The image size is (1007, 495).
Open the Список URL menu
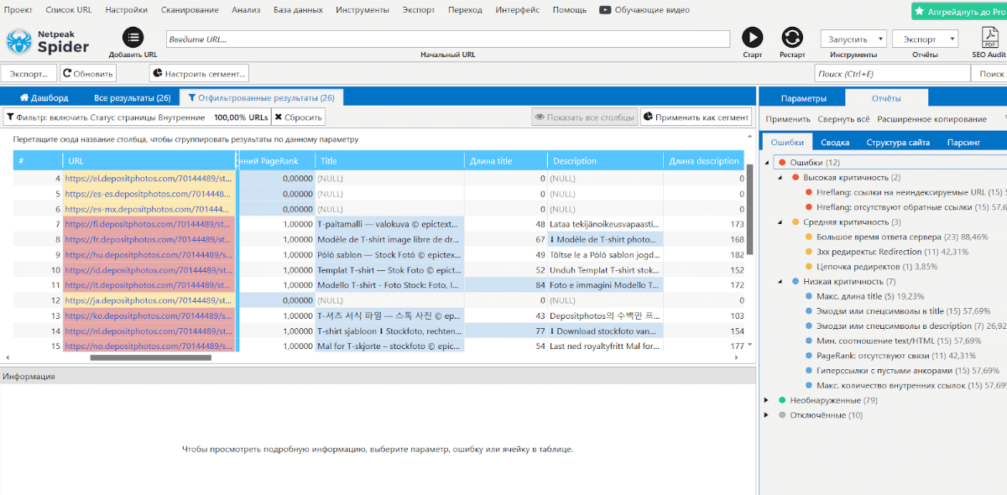coord(69,10)
